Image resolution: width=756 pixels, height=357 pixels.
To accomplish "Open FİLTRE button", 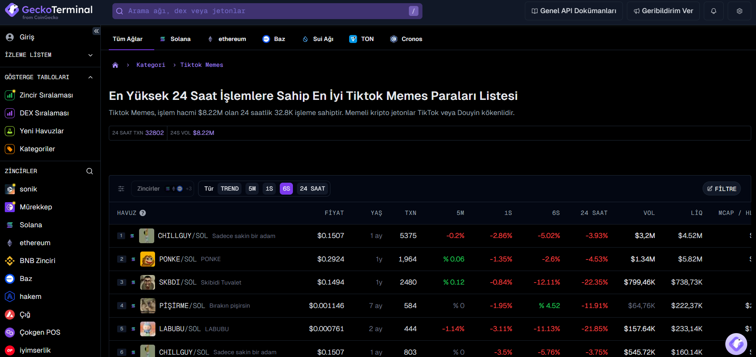I will [x=722, y=189].
